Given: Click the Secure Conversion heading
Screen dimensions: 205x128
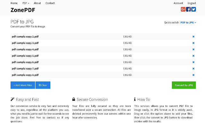Looking at the screenshot, I should (x=92, y=100).
